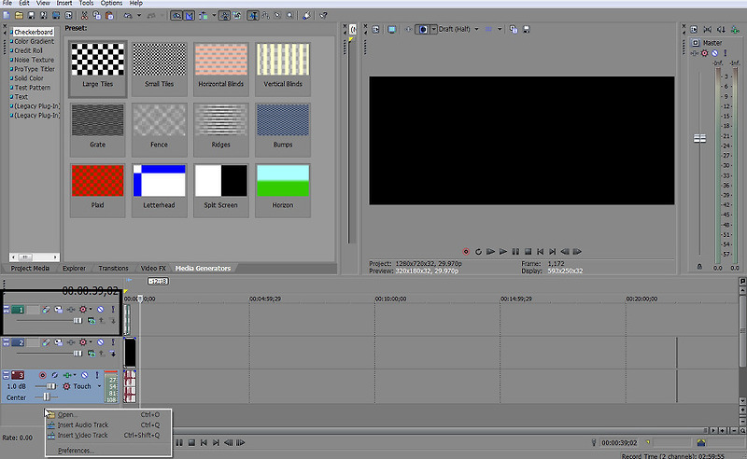The image size is (747, 459).
Task: Click the Copy toolbar icon
Action: (97, 16)
